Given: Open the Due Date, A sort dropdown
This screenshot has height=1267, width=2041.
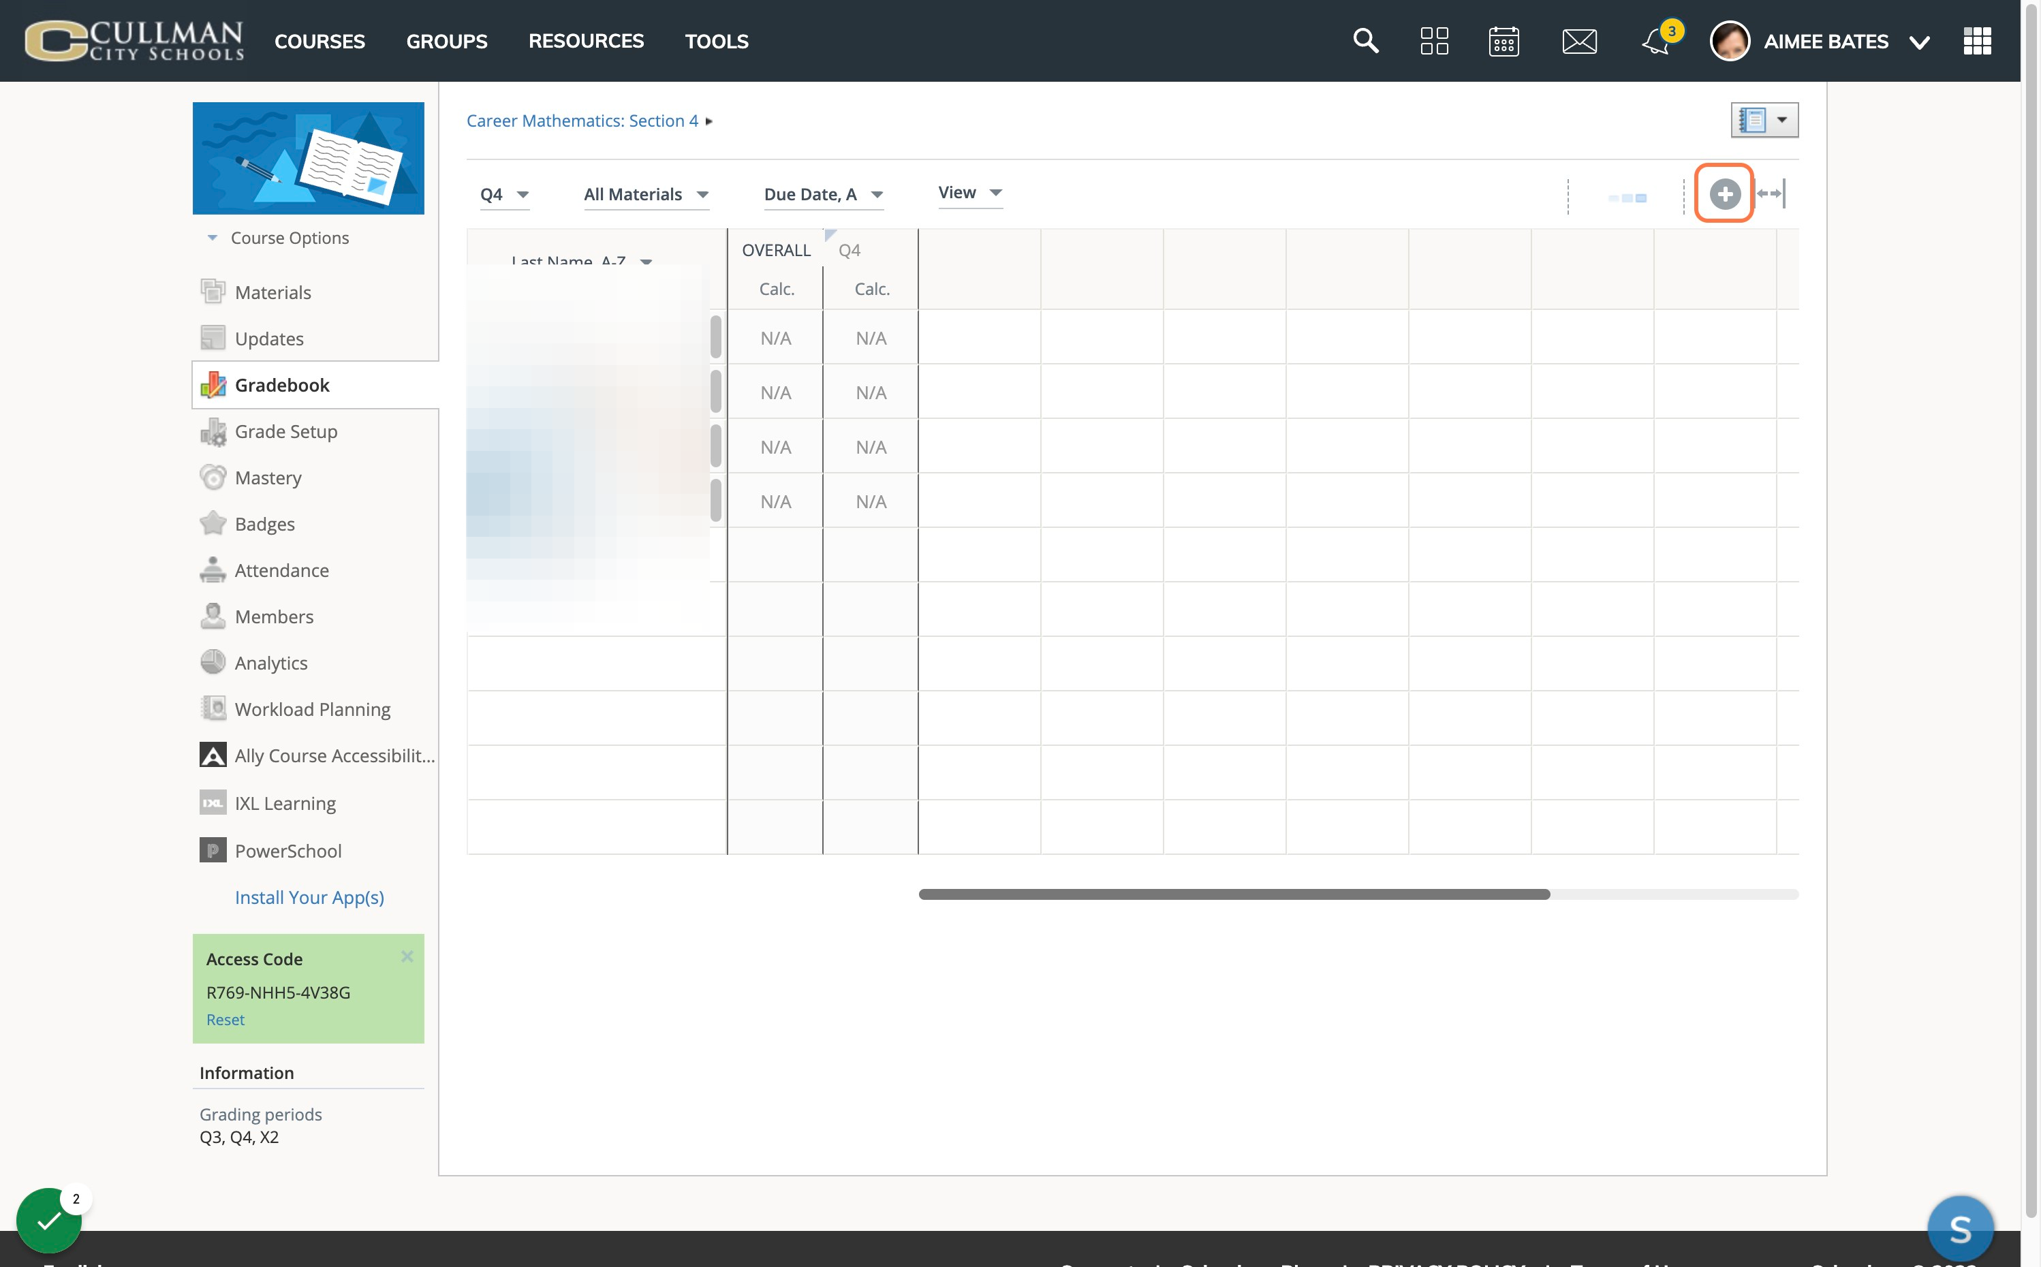Looking at the screenshot, I should tap(824, 194).
